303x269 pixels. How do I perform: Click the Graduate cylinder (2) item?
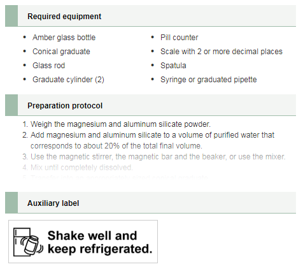pos(68,80)
